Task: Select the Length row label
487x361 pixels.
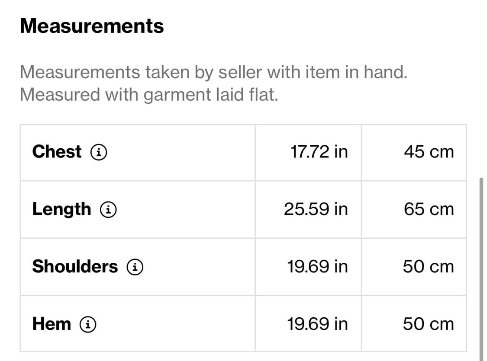Action: coord(61,210)
